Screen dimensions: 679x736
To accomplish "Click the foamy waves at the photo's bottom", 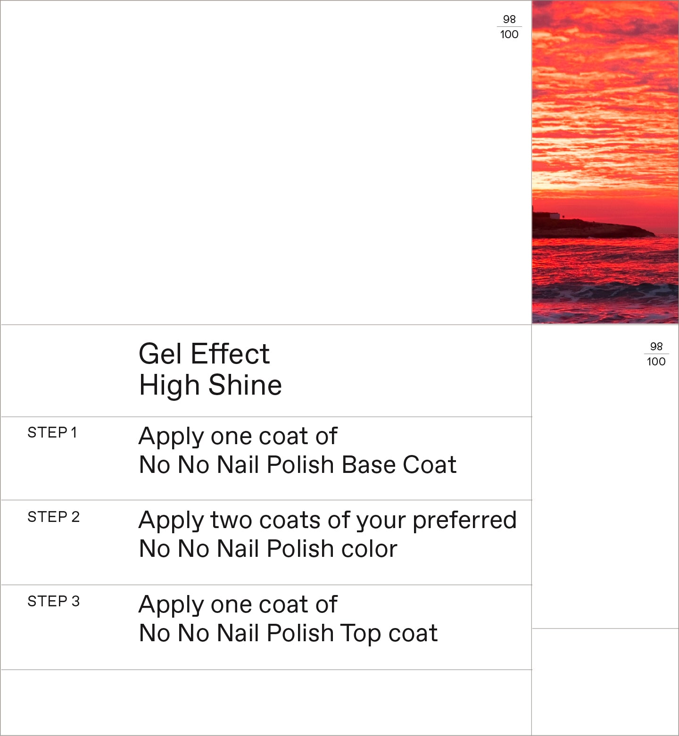I will [605, 293].
